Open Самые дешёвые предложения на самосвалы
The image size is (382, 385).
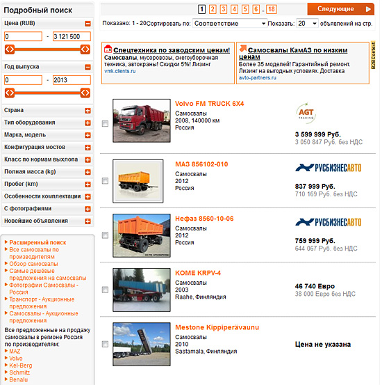(x=48, y=274)
